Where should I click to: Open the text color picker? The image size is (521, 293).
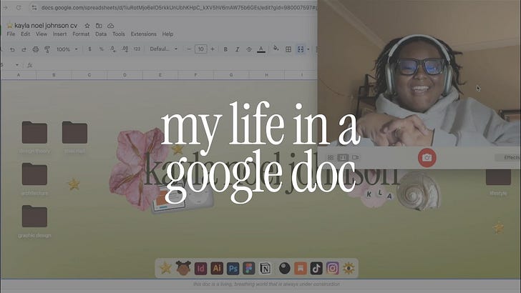[x=261, y=49]
